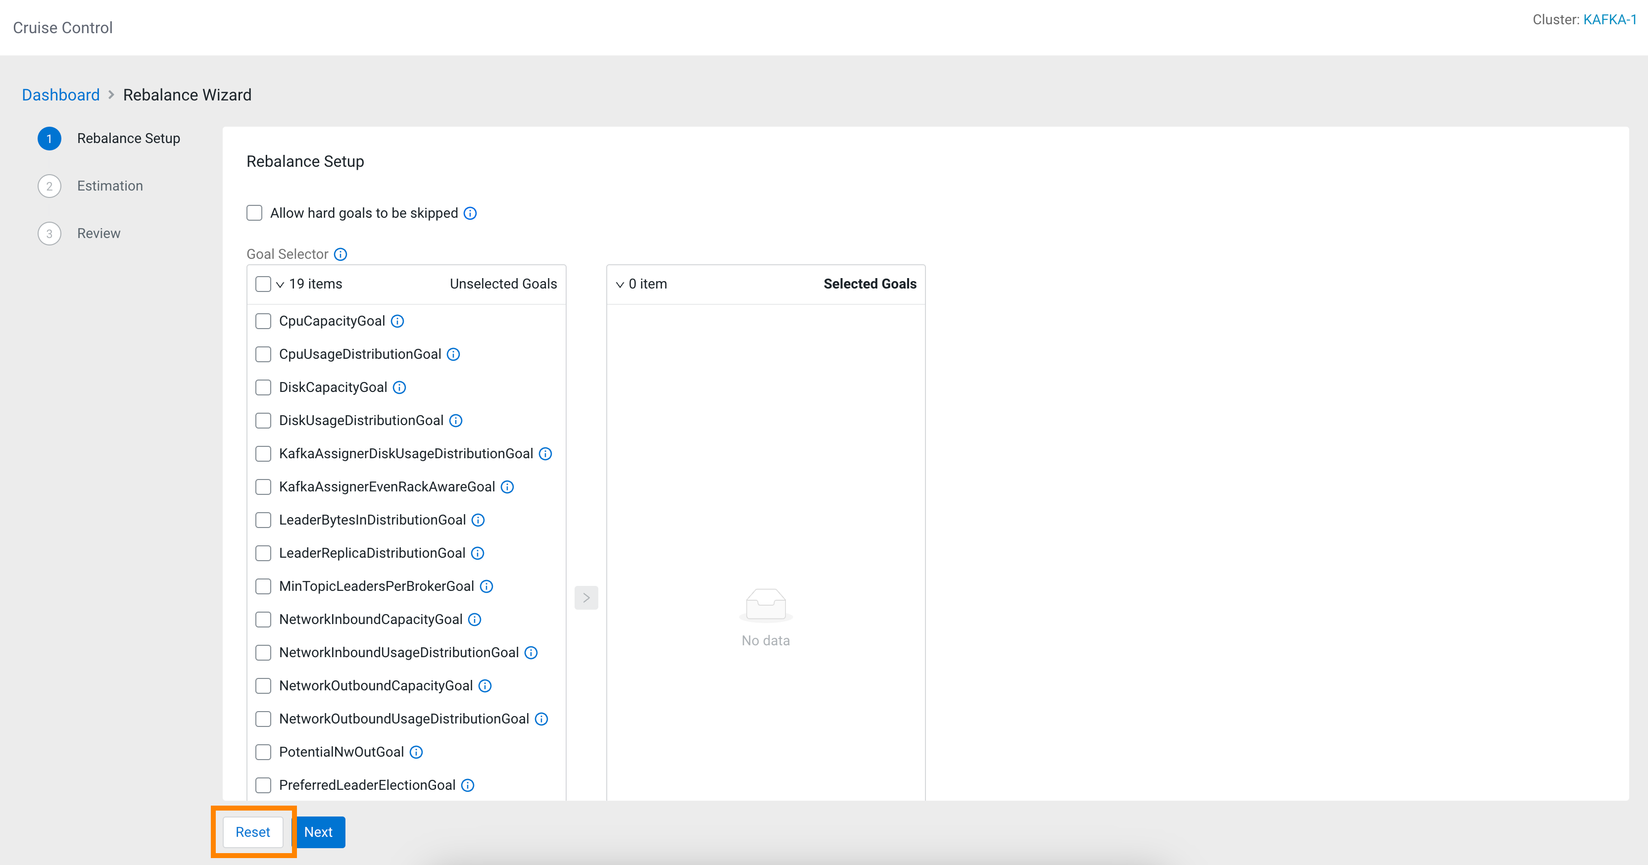Click the transfer right arrow button
Viewport: 1648px width, 865px height.
[586, 598]
